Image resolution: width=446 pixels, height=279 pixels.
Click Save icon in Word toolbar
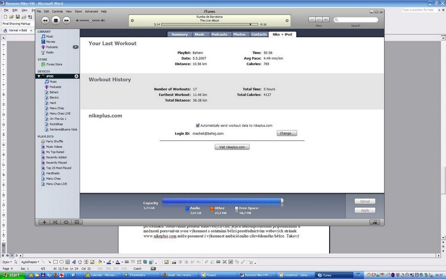[x=18, y=17]
